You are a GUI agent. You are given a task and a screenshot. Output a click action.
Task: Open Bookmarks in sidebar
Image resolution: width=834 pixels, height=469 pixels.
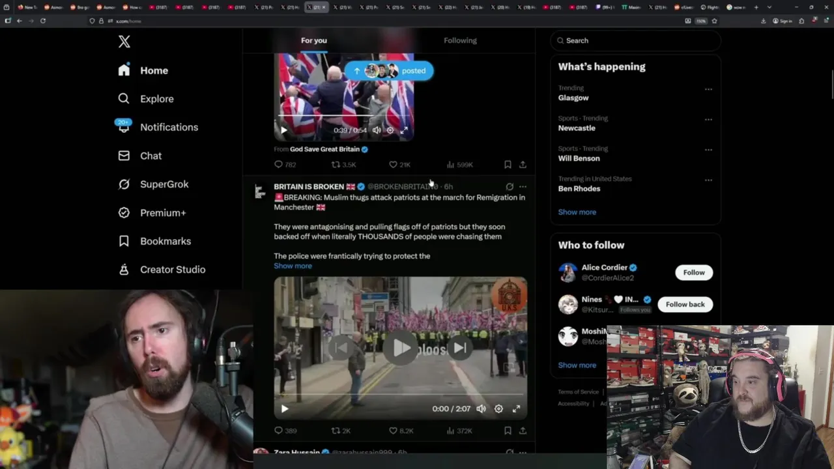point(155,241)
